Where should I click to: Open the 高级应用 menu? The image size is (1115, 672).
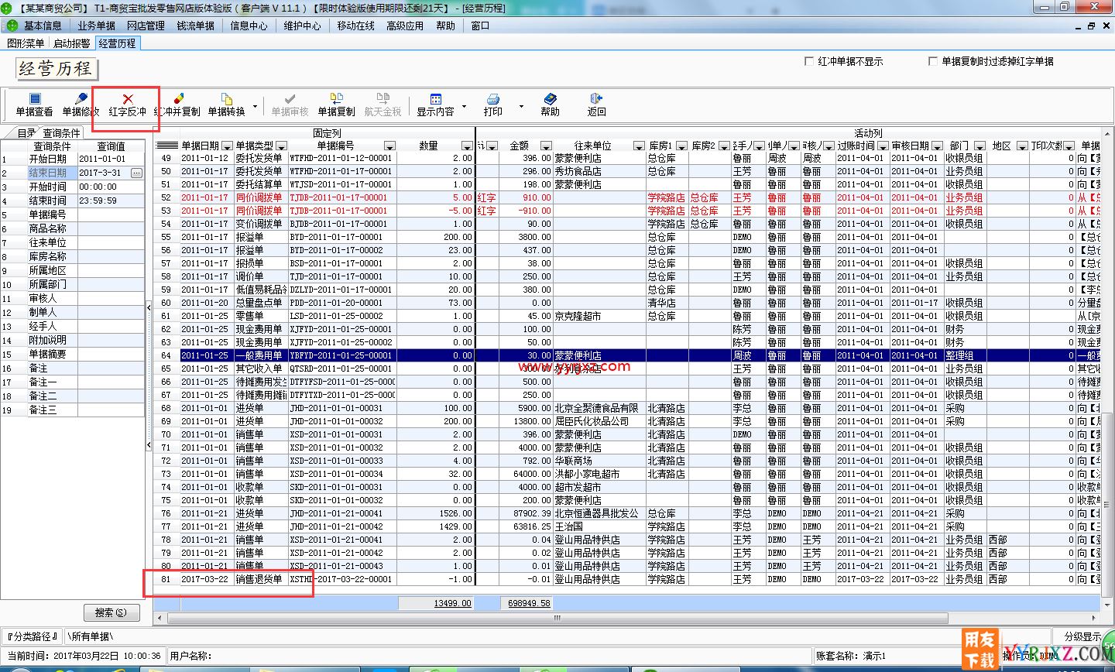[405, 26]
